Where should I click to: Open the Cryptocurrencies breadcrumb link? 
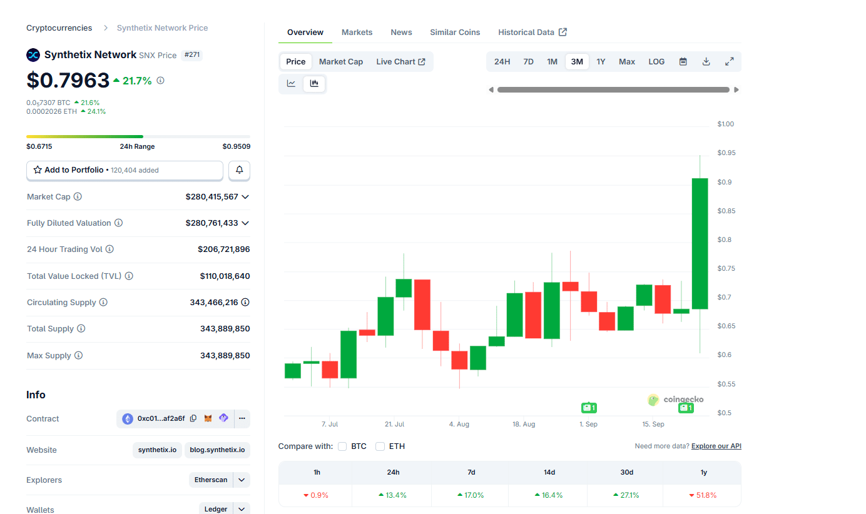click(x=59, y=28)
